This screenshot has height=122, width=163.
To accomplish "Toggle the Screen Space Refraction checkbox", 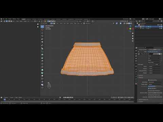I will click(x=149, y=91).
